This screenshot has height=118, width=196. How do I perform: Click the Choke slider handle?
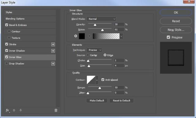point(88,61)
